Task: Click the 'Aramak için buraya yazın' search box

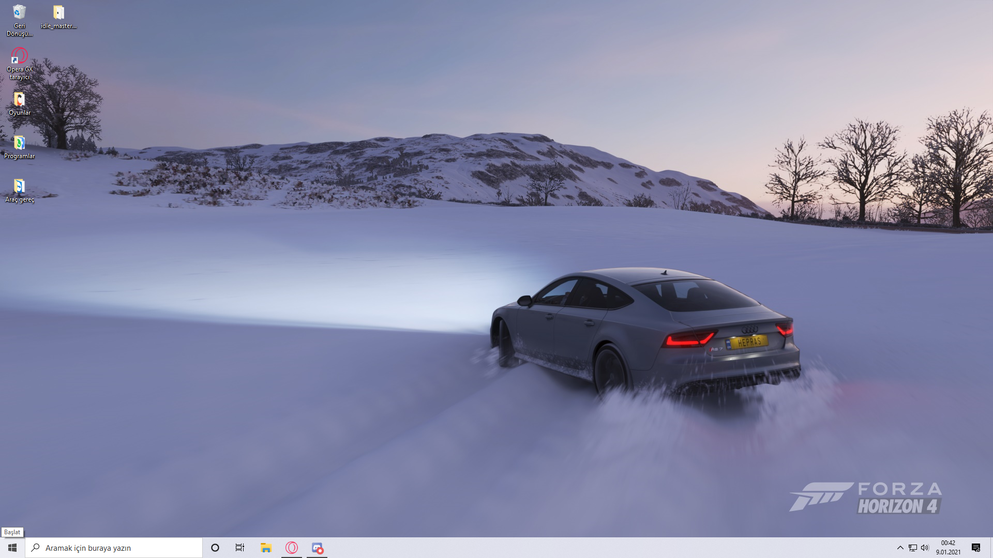Action: 119,548
